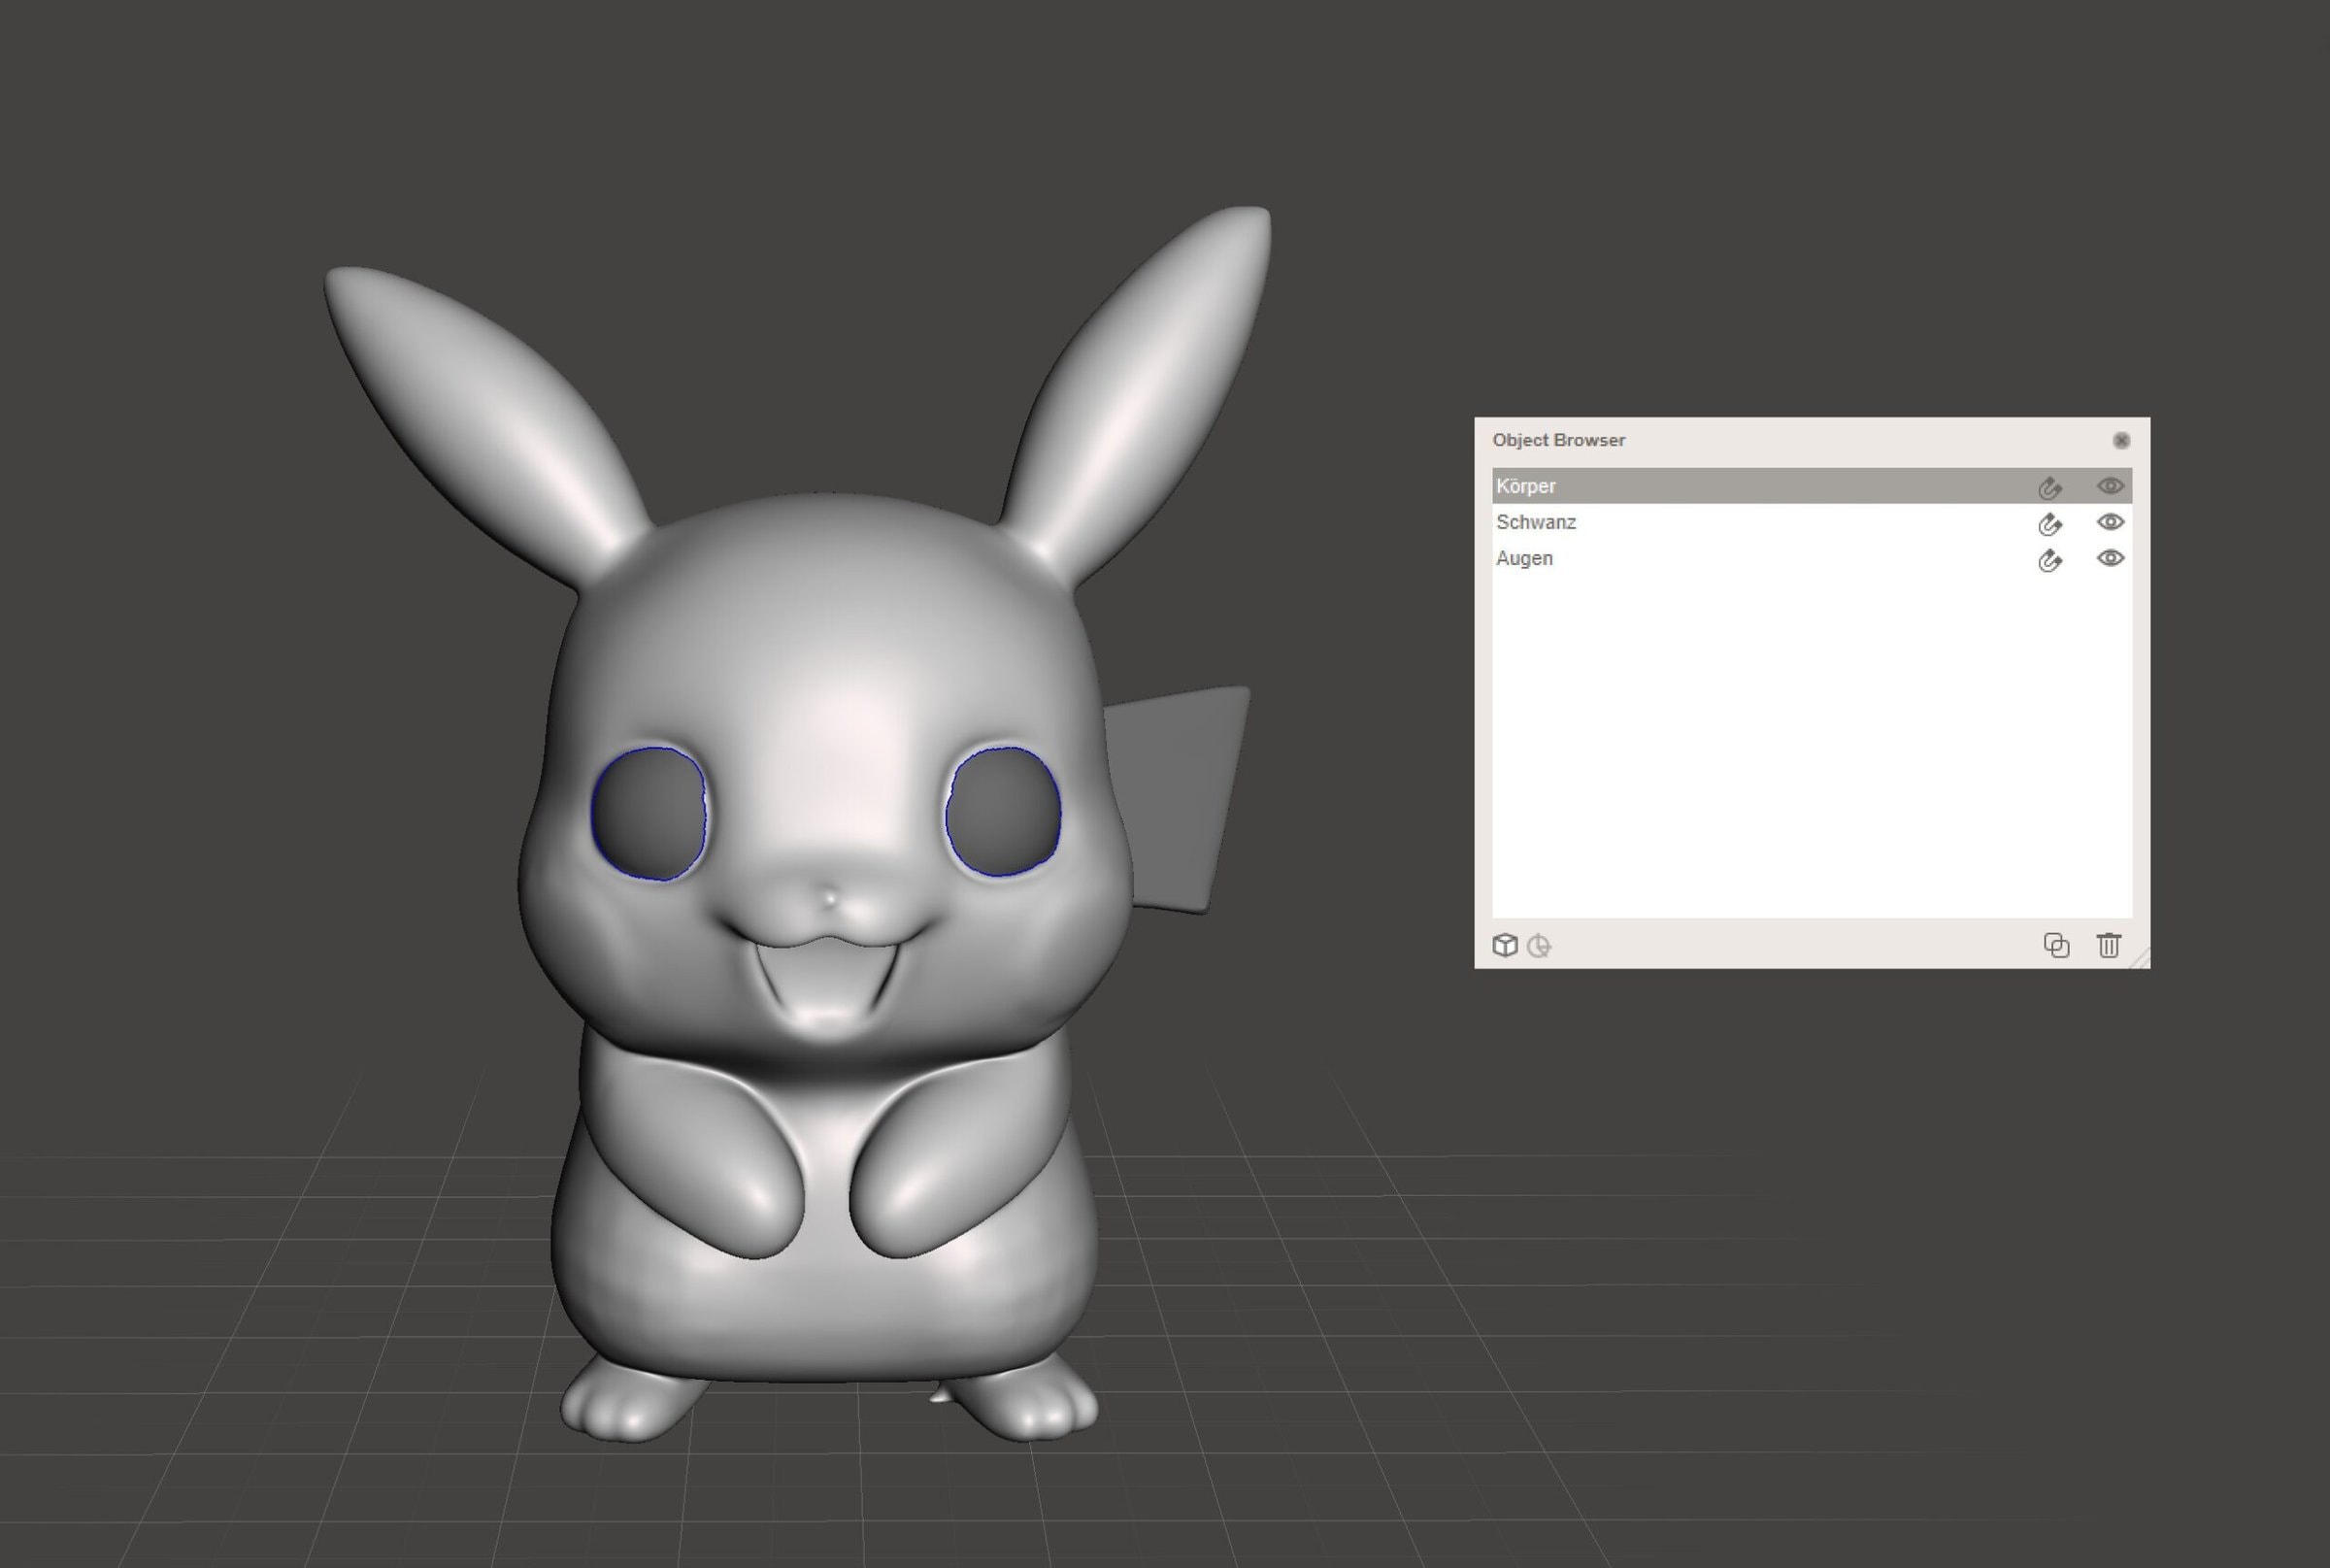This screenshot has width=2330, height=1568.
Task: Delete selected object with trash icon
Action: (x=2108, y=945)
